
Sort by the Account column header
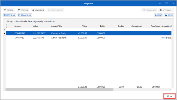pyautogui.click(x=18, y=26)
